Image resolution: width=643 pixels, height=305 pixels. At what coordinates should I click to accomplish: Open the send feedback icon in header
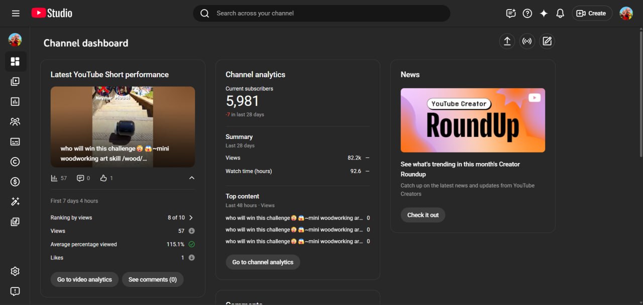[511, 14]
